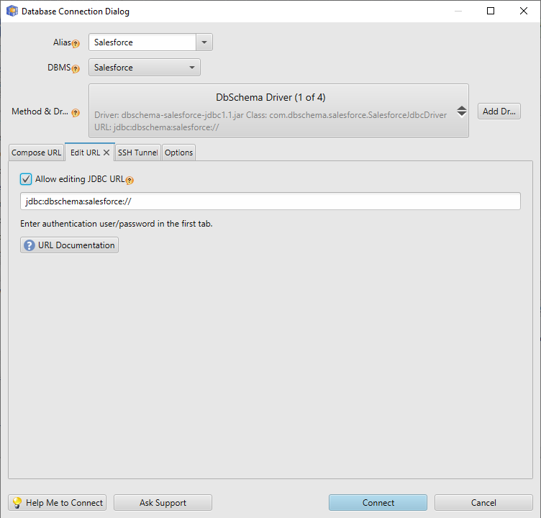The width and height of the screenshot is (541, 518).
Task: Open the Alias dropdown arrow
Action: (x=204, y=42)
